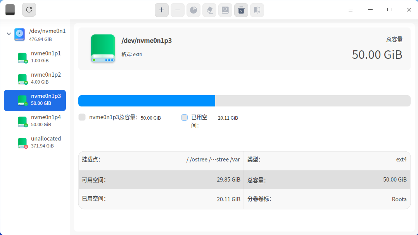This screenshot has height=235, width=418.
Task: Maximize the disk utility window
Action: tap(390, 10)
